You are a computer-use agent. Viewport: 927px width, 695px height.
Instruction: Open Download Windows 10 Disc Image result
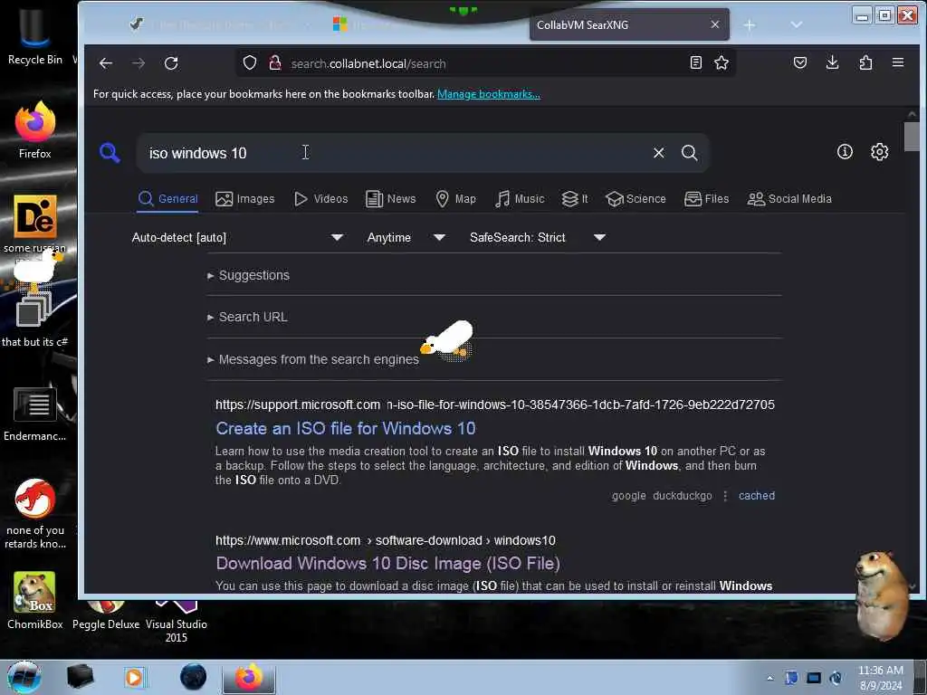click(x=387, y=563)
